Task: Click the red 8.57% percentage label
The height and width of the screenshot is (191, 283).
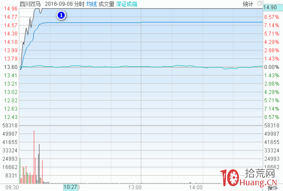Action: pyautogui.click(x=272, y=17)
